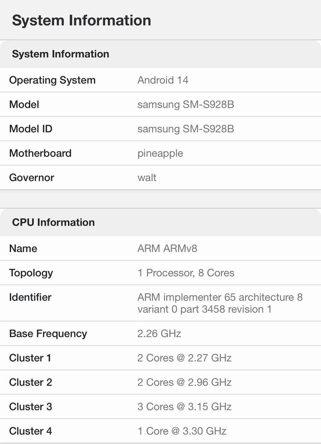Select the 1 Core @ 3.30 GHz value
Viewport: 321px width, 444px height.
pos(182,431)
